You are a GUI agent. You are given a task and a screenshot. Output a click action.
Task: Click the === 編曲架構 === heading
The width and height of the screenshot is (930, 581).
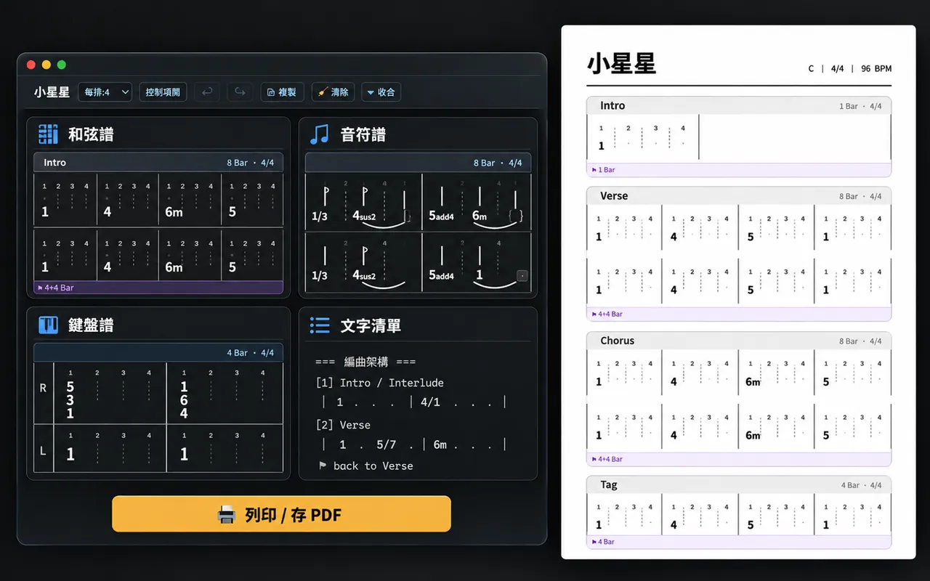365,362
